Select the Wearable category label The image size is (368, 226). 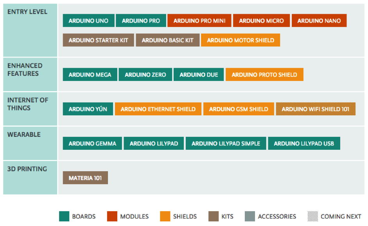point(24,135)
